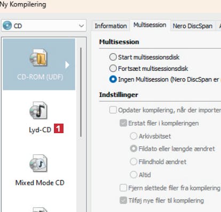Toggle Erstat filer i kompileringen checkbox
The height and width of the screenshot is (212, 221).
click(x=123, y=123)
